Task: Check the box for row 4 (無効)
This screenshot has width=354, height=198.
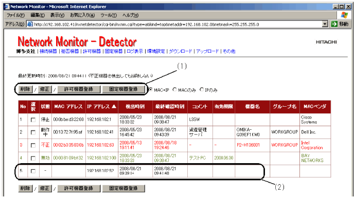Action: pos(33,158)
